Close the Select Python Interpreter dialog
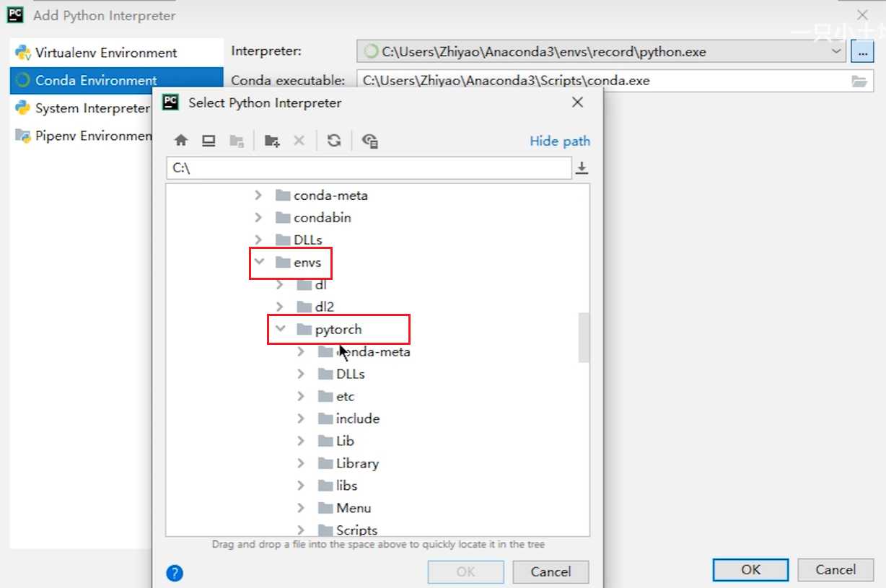The width and height of the screenshot is (886, 588). [577, 102]
